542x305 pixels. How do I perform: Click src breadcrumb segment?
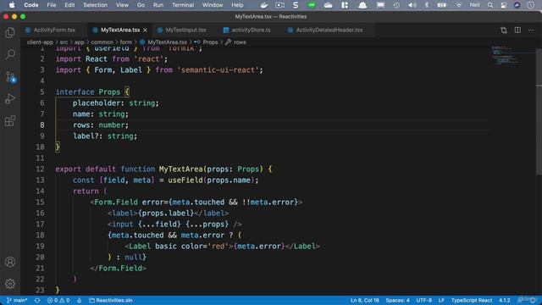[x=64, y=42]
